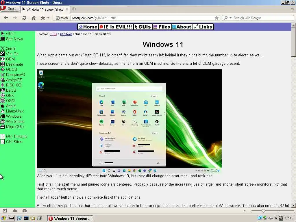Click Opera Link cloud icon
Image resolution: width=296 pixels, height=222 pixels.
tap(15, 211)
